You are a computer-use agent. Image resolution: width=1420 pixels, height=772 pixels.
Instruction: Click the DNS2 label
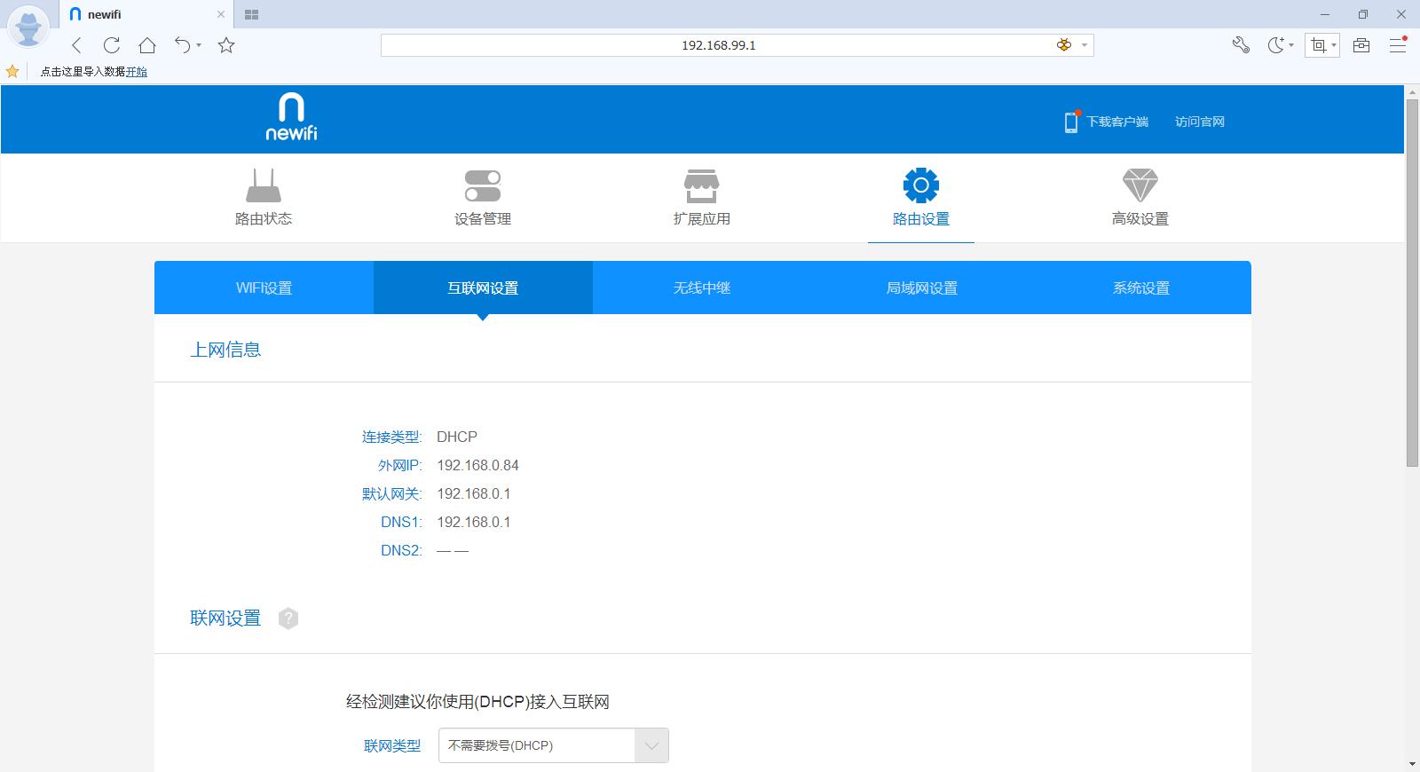tap(401, 550)
